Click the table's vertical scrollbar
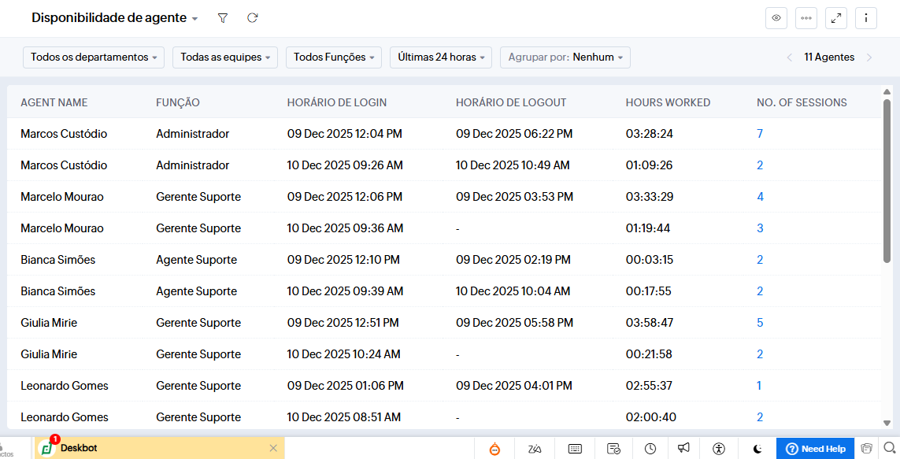 [x=887, y=181]
